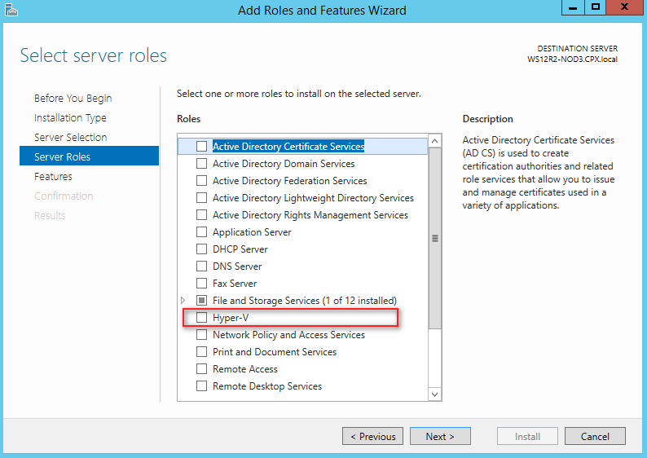The height and width of the screenshot is (458, 647).
Task: Expand the File and Storage Services node
Action: coord(183,301)
